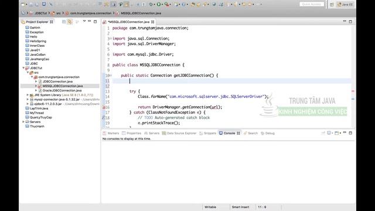Image resolution: width=375 pixels, height=211 pixels.
Task: Expand the ojdbc6-11.2.0.3.jar node
Action: click(28, 104)
